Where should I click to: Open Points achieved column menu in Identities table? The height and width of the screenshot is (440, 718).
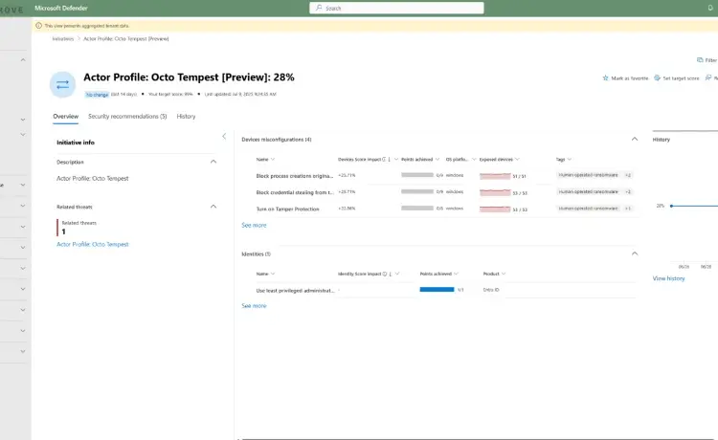tap(456, 274)
